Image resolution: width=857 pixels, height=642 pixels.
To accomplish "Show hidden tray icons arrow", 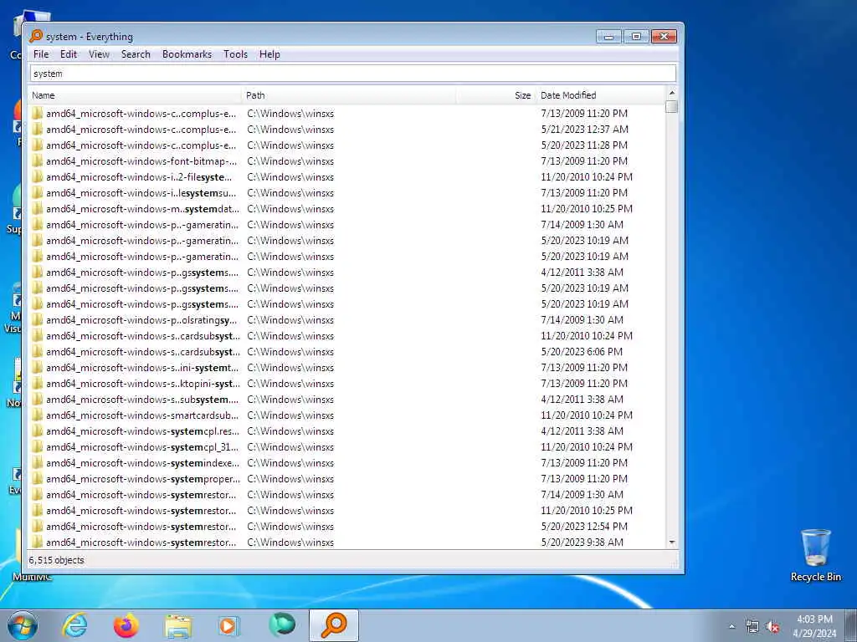I will point(731,626).
